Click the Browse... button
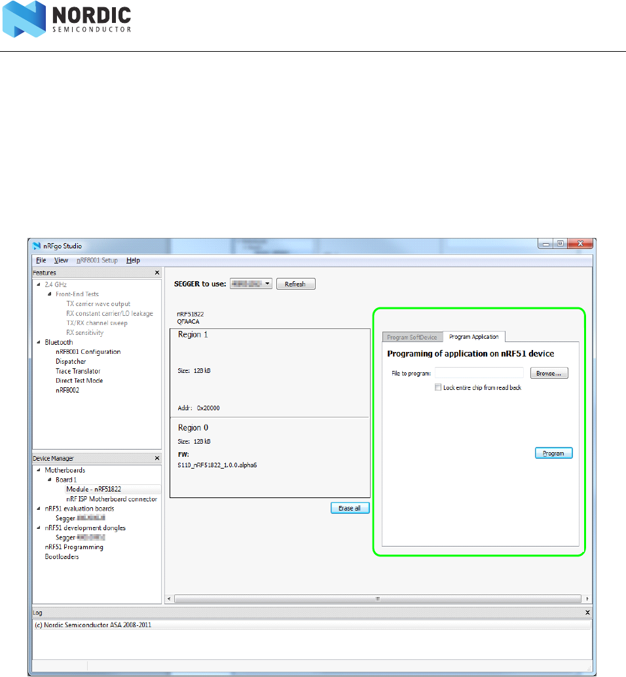This screenshot has height=677, width=626. (549, 374)
